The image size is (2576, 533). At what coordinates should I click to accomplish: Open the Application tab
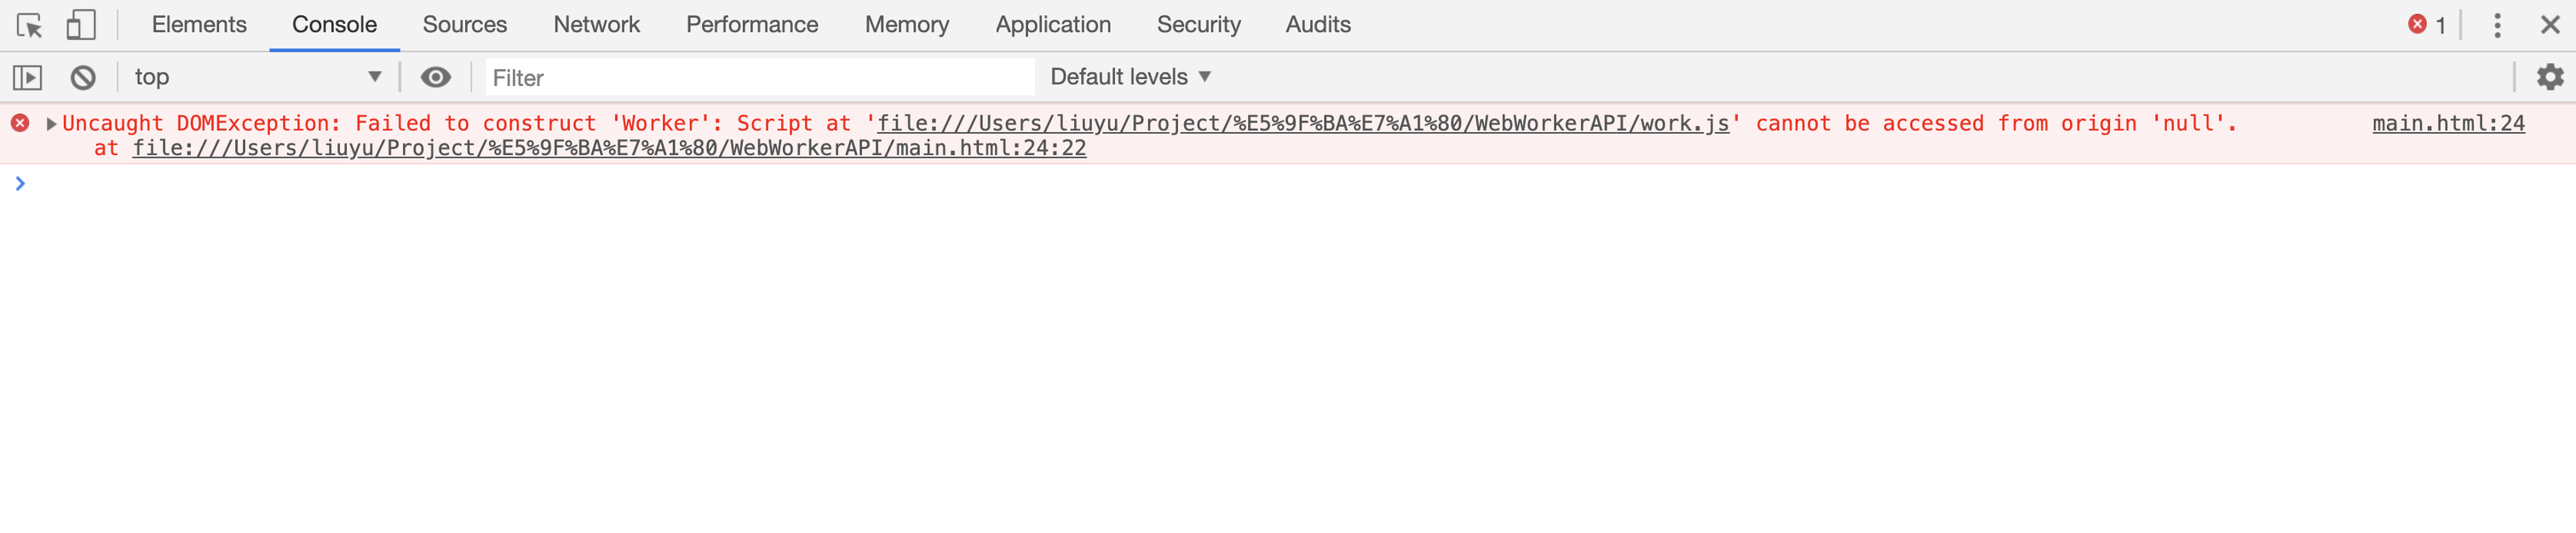coord(1052,25)
